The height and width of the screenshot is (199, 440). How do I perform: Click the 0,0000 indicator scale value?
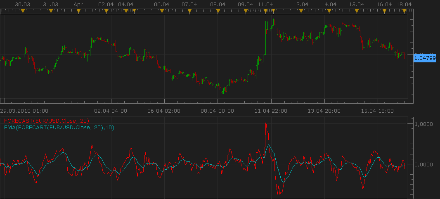point(424,164)
